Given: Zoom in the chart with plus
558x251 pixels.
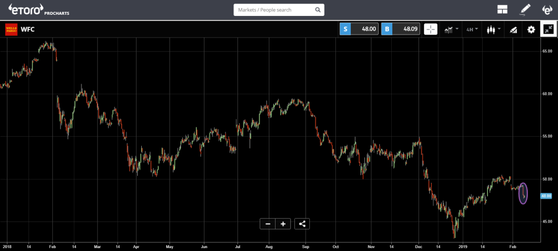Looking at the screenshot, I should coord(282,224).
